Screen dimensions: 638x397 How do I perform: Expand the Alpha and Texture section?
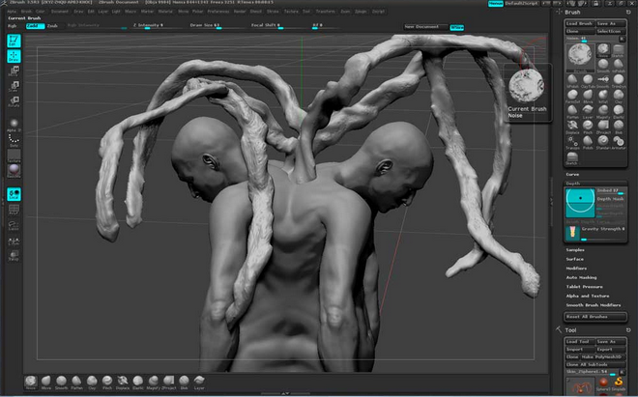point(588,295)
